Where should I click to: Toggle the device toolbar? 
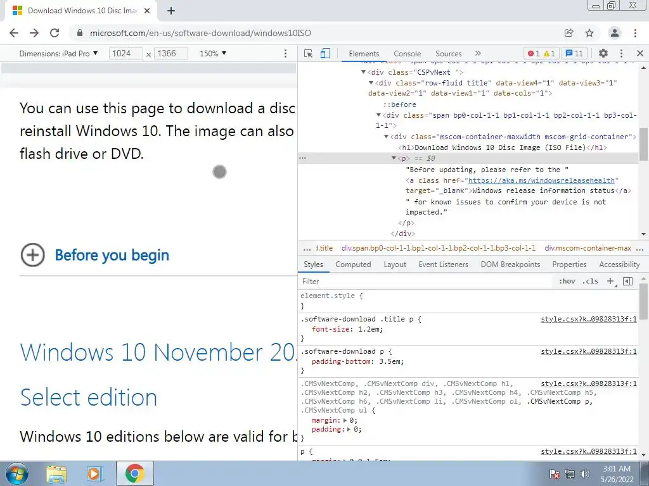[325, 53]
